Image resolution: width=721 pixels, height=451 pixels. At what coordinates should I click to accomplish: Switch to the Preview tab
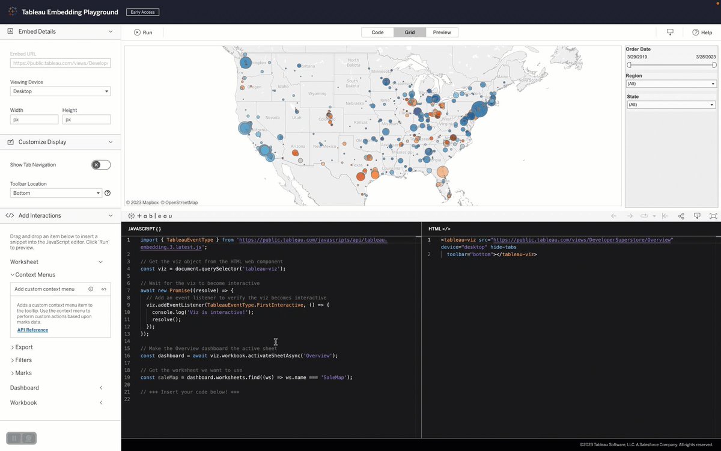point(442,32)
